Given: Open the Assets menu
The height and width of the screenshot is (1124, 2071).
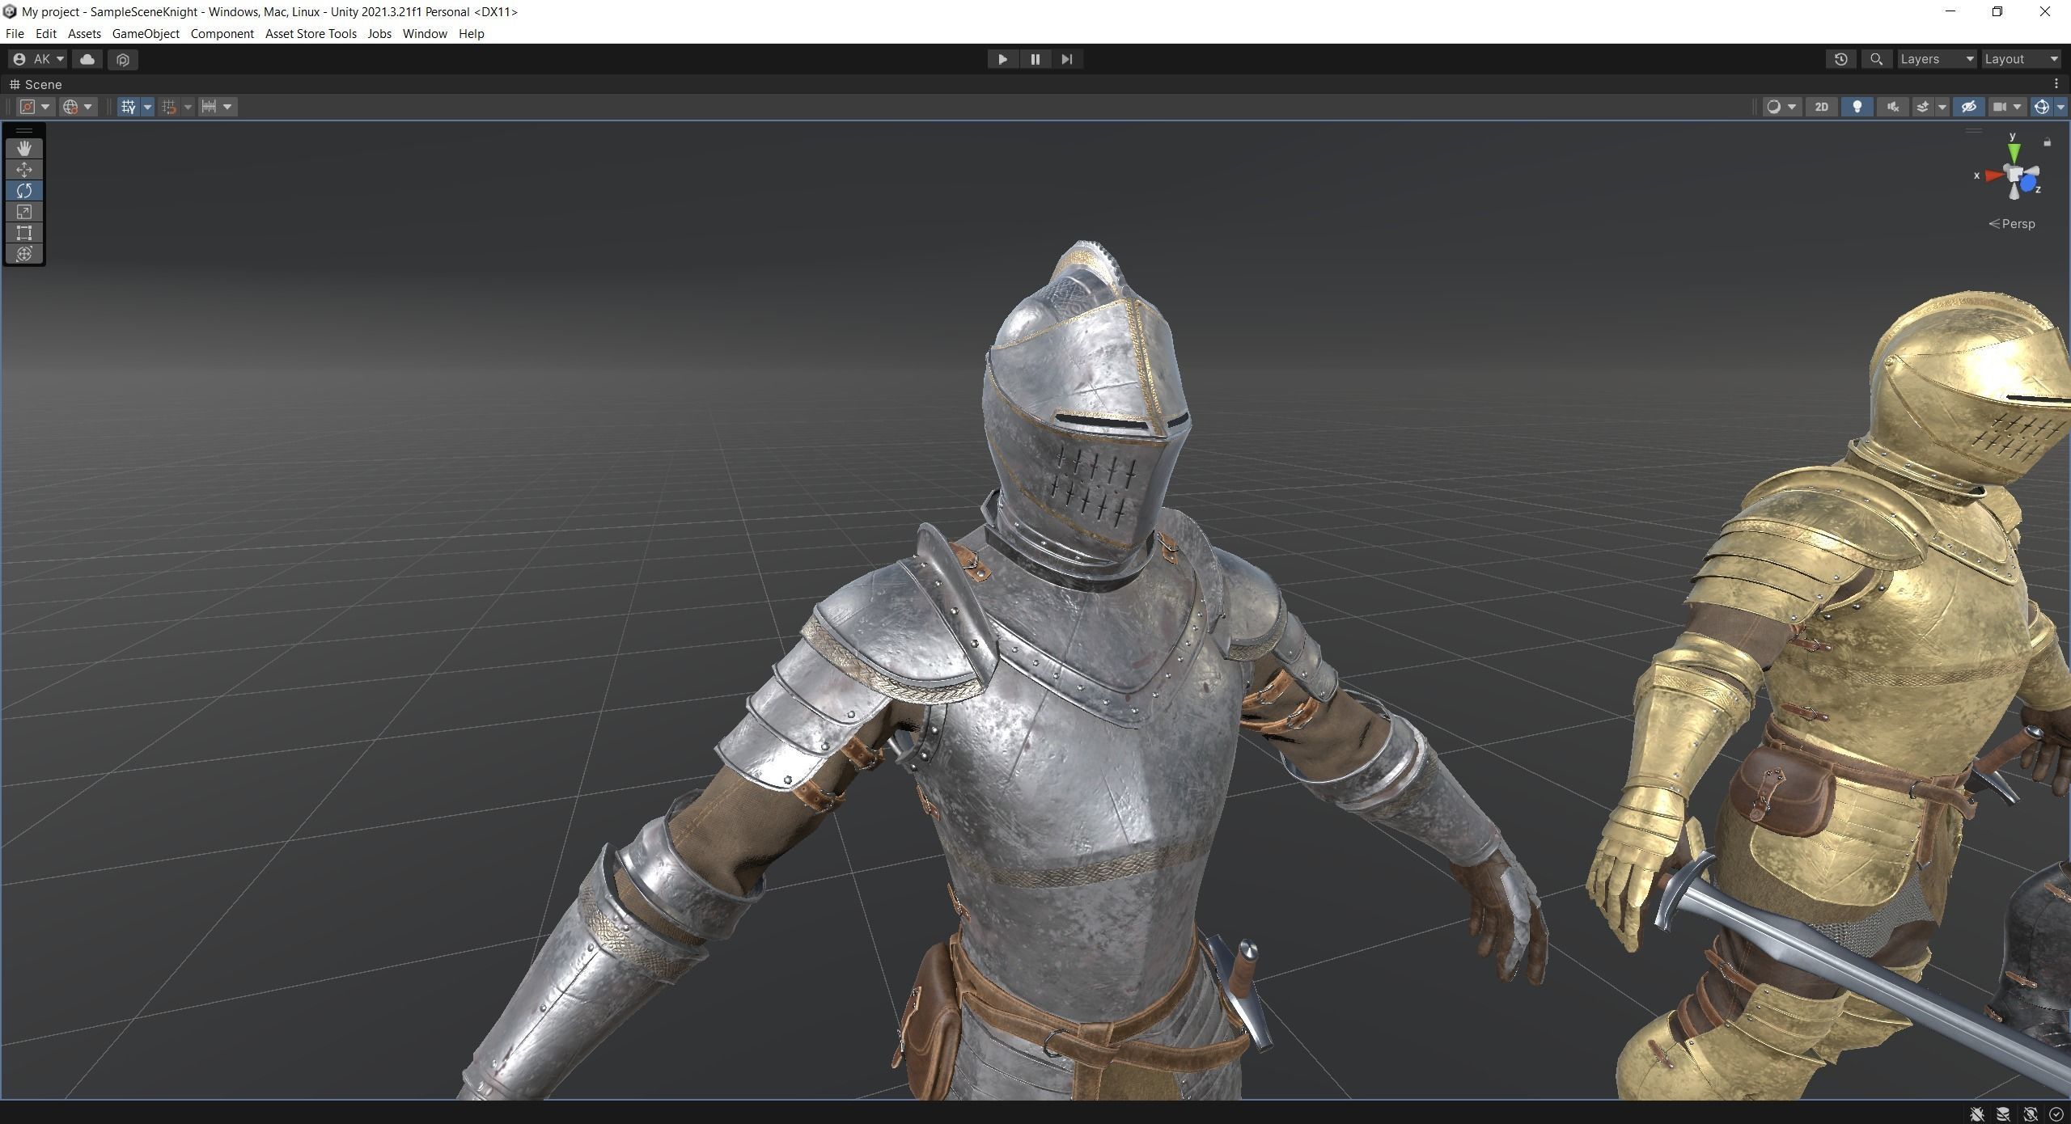Looking at the screenshot, I should pyautogui.click(x=84, y=33).
